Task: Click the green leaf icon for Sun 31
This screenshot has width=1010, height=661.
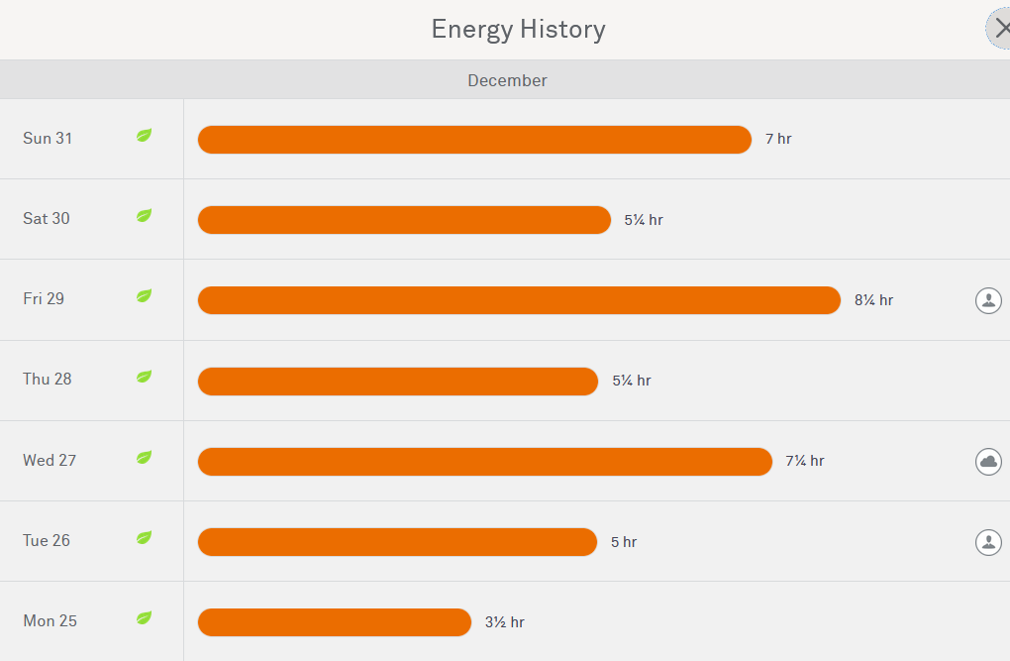Action: [x=144, y=136]
